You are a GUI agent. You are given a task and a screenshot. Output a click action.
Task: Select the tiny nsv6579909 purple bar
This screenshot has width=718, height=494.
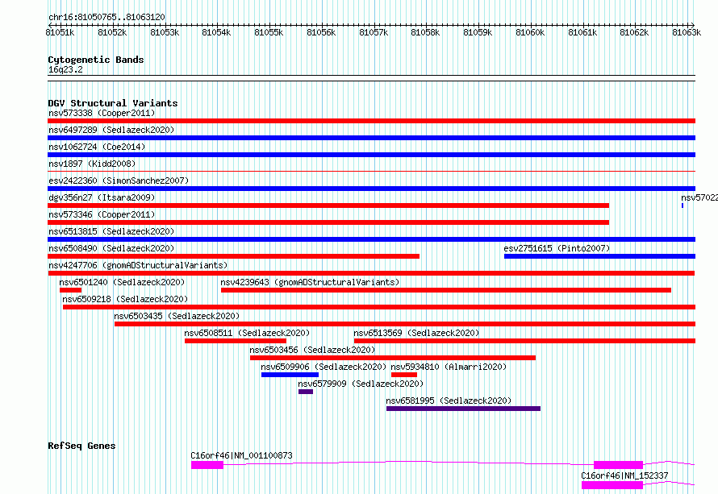(306, 392)
